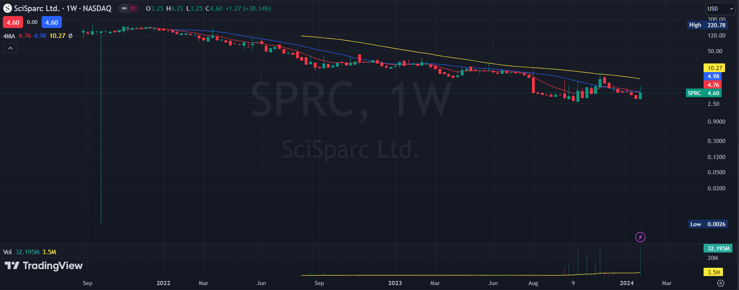Collapse the indicator legend with chevron button
Screen dimensions: 739x290
tap(10, 48)
